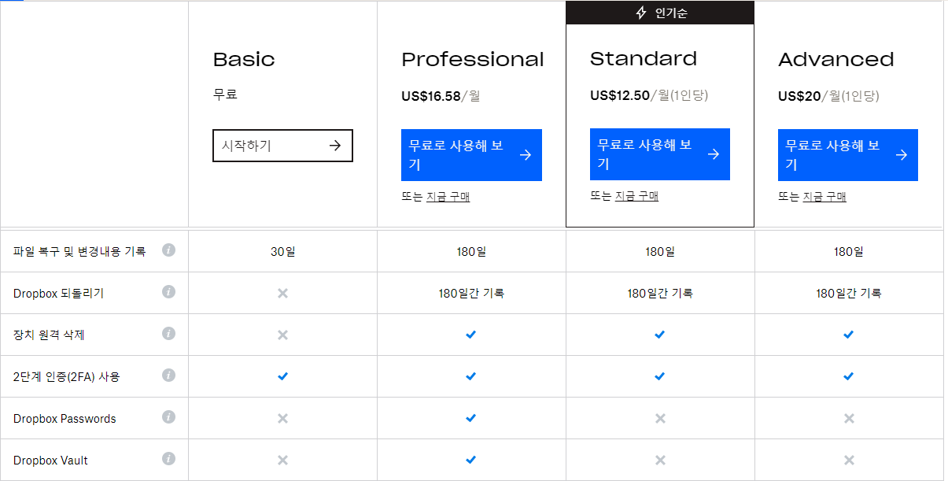Image resolution: width=948 pixels, height=481 pixels.
Task: Click Advanced checkmark for 2단계 인증(2FA)
Action: 848,376
